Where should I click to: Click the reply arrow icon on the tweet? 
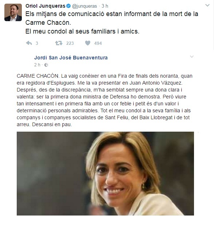pyautogui.click(x=29, y=43)
